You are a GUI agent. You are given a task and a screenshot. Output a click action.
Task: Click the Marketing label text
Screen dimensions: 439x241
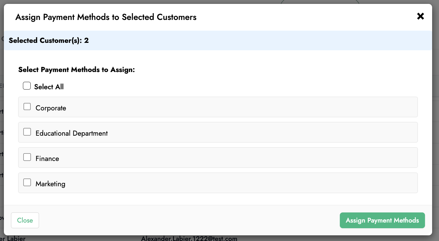pyautogui.click(x=50, y=184)
